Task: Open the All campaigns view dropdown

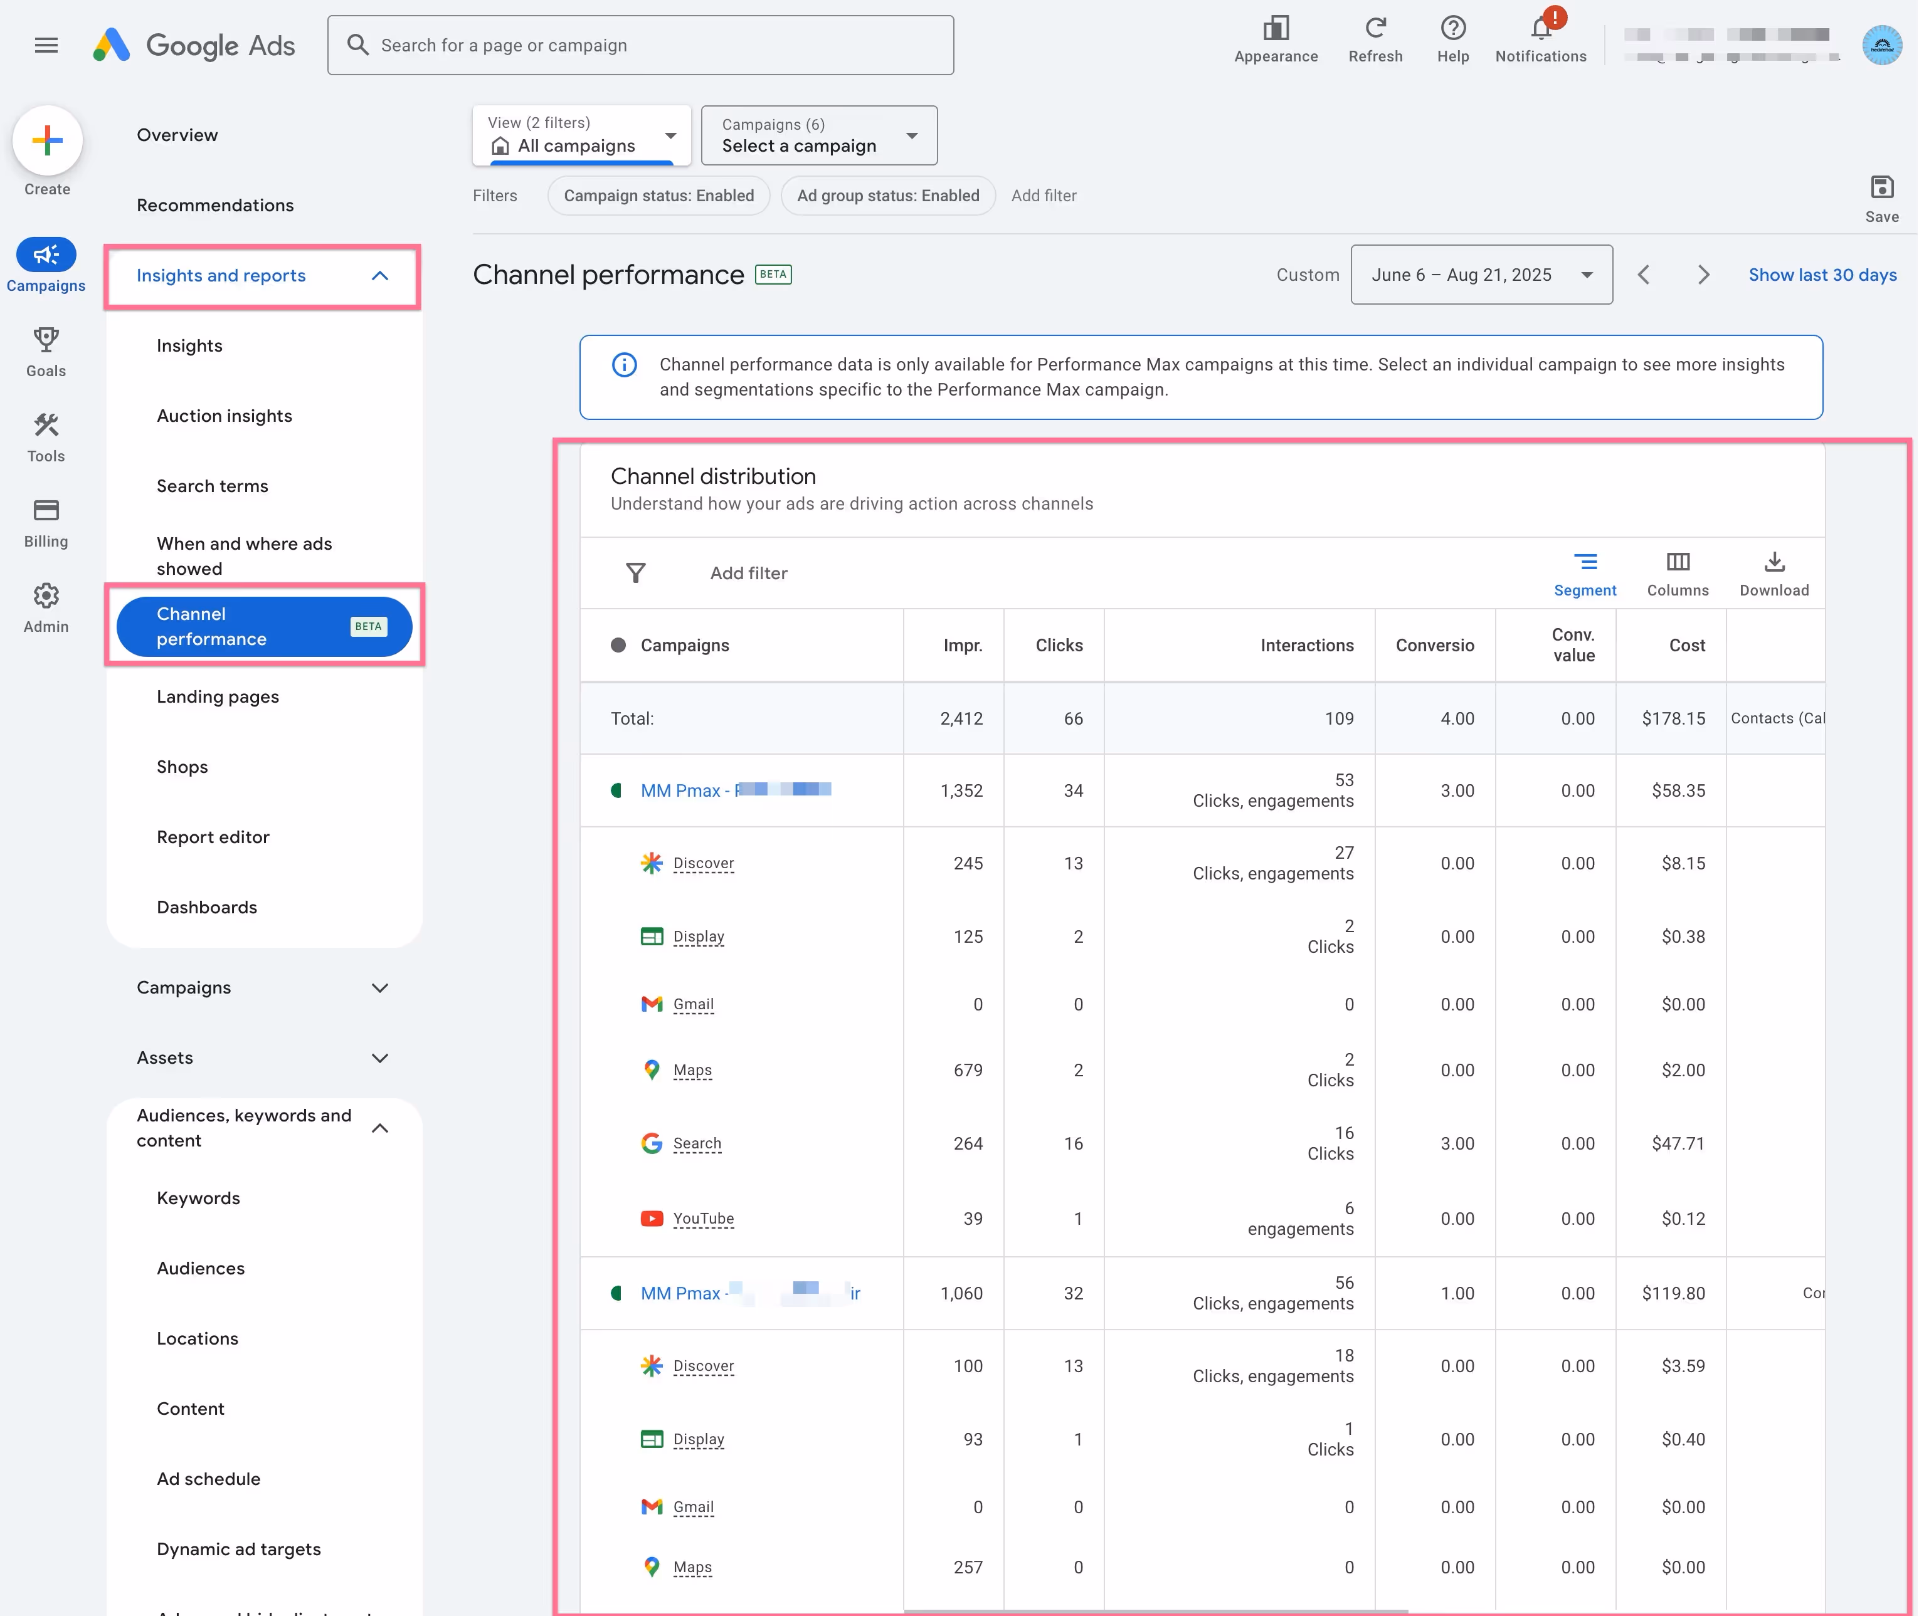Action: 582,135
